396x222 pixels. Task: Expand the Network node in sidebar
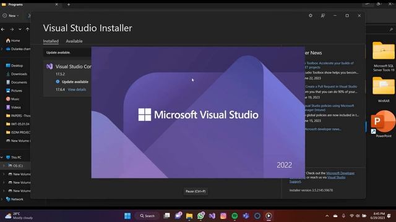(2, 199)
